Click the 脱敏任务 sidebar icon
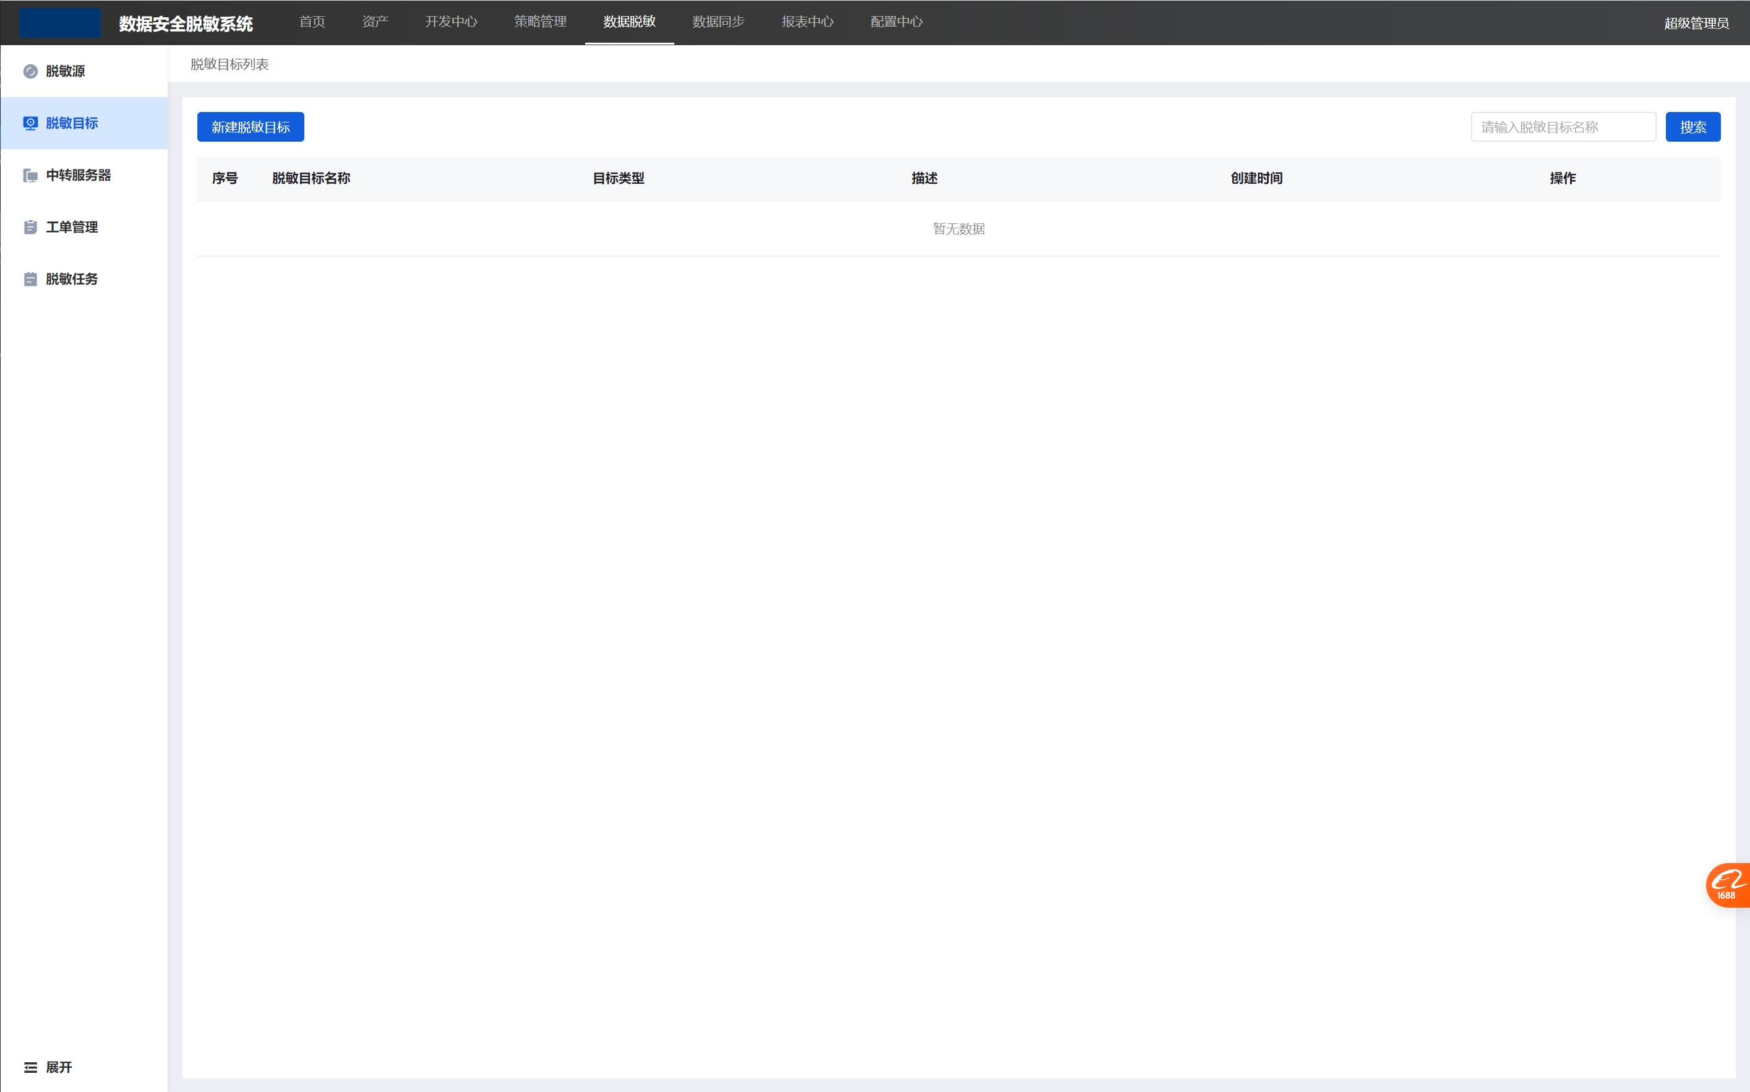This screenshot has width=1750, height=1092. pyautogui.click(x=30, y=280)
